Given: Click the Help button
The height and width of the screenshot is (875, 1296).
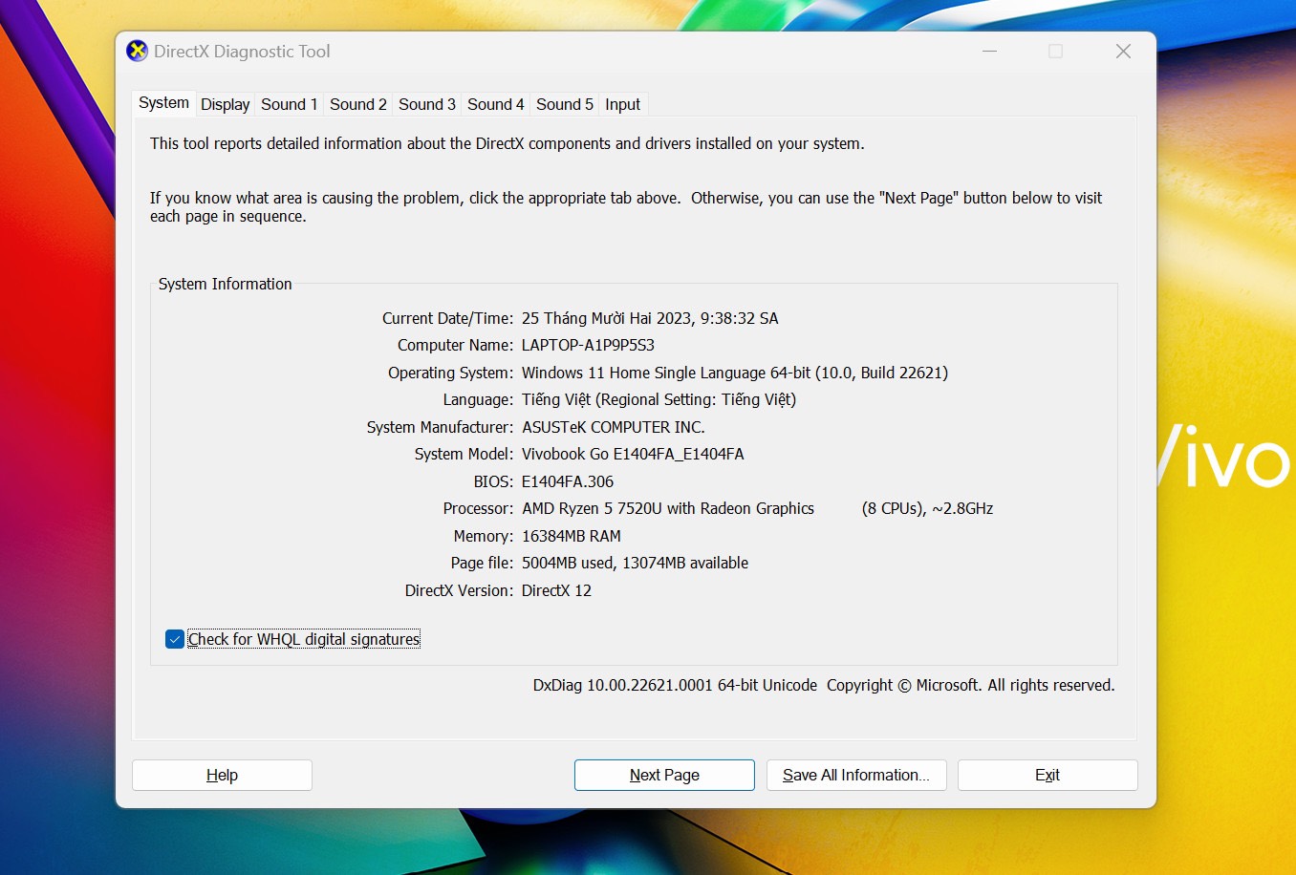Looking at the screenshot, I should (222, 775).
